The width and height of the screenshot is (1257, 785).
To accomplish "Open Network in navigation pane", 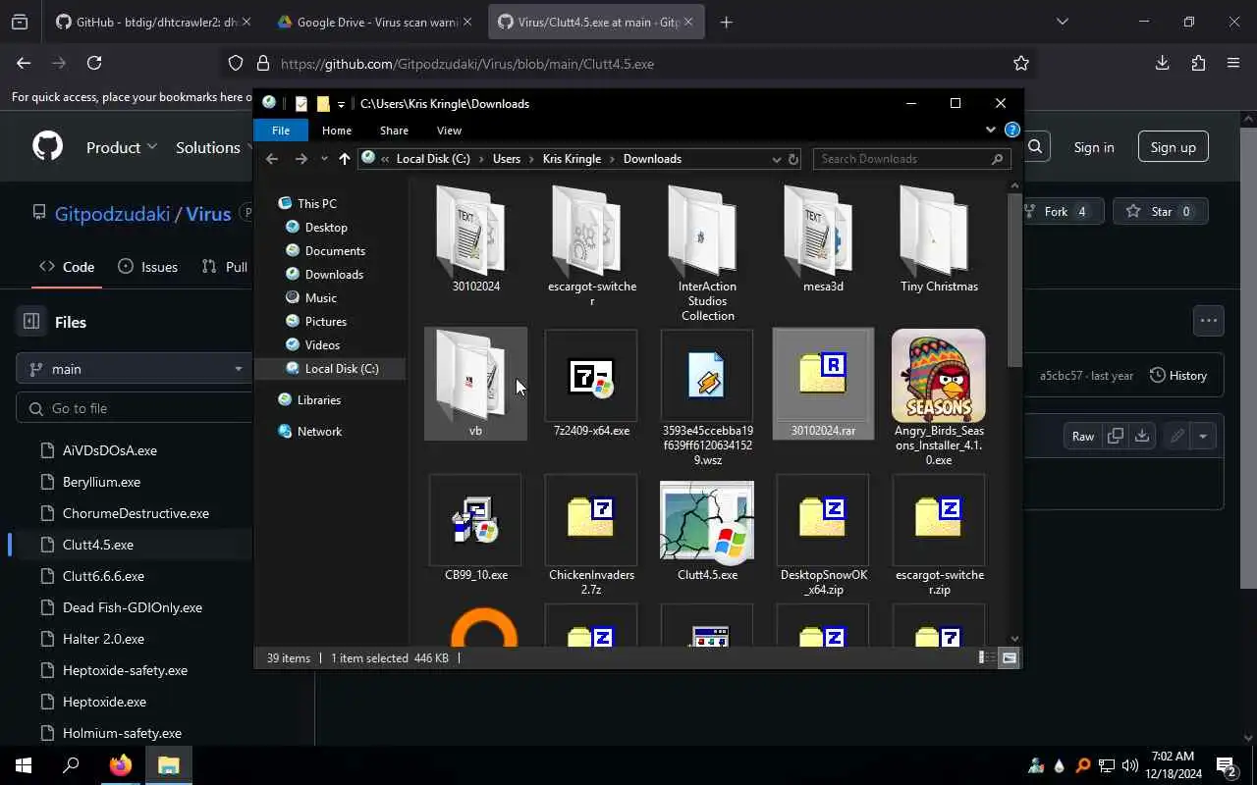I will (x=319, y=431).
